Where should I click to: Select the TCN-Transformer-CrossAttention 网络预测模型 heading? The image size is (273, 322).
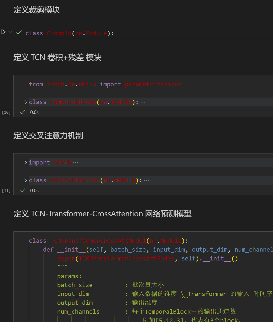point(102,214)
